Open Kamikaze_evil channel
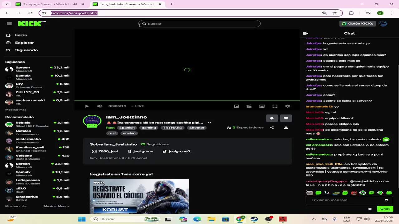 (x=37, y=149)
